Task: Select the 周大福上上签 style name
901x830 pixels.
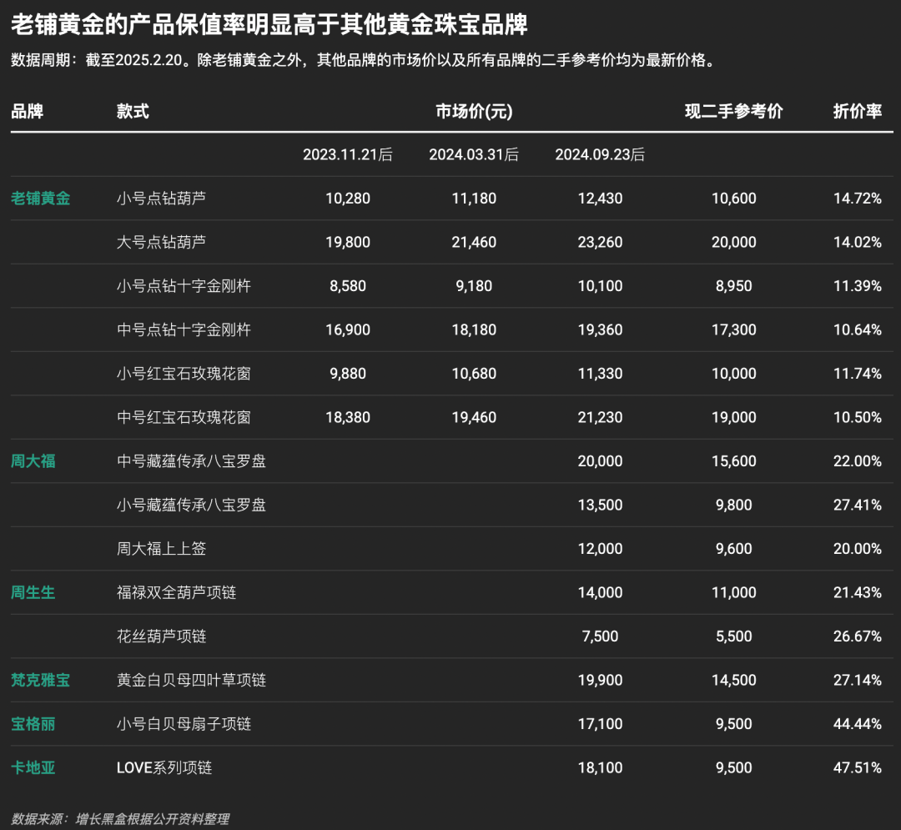Action: (x=161, y=549)
